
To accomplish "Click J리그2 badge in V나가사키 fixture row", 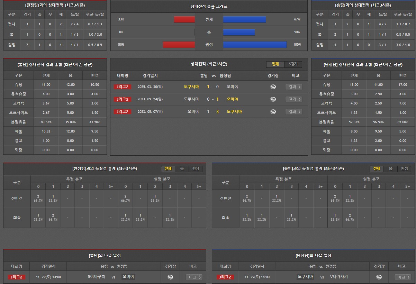I will coord(225,277).
